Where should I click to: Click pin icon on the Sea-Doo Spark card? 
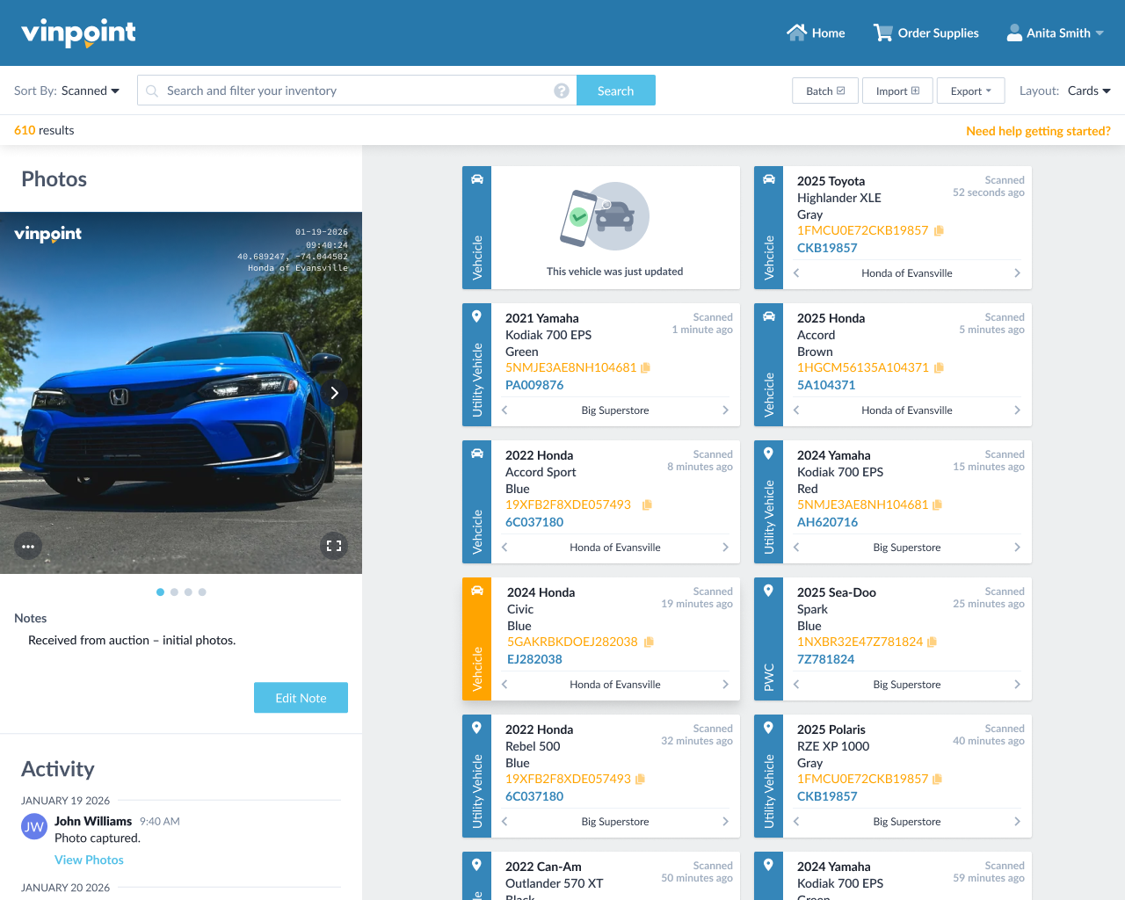coord(768,591)
